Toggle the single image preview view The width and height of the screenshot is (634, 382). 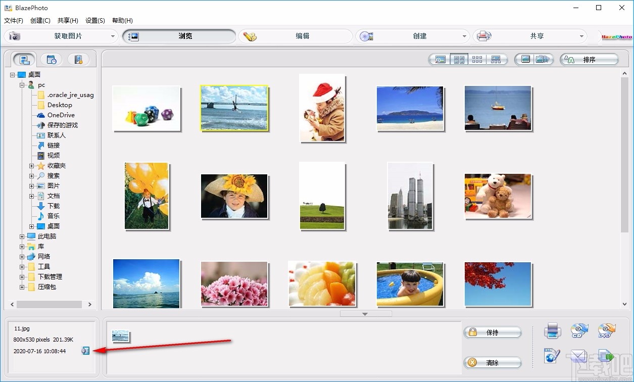(440, 59)
